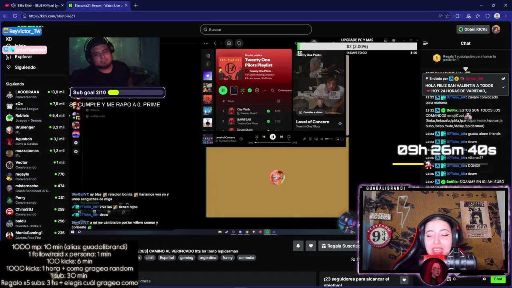The image size is (512, 288).
Task: Skip to next track in player
Action: 281,137
